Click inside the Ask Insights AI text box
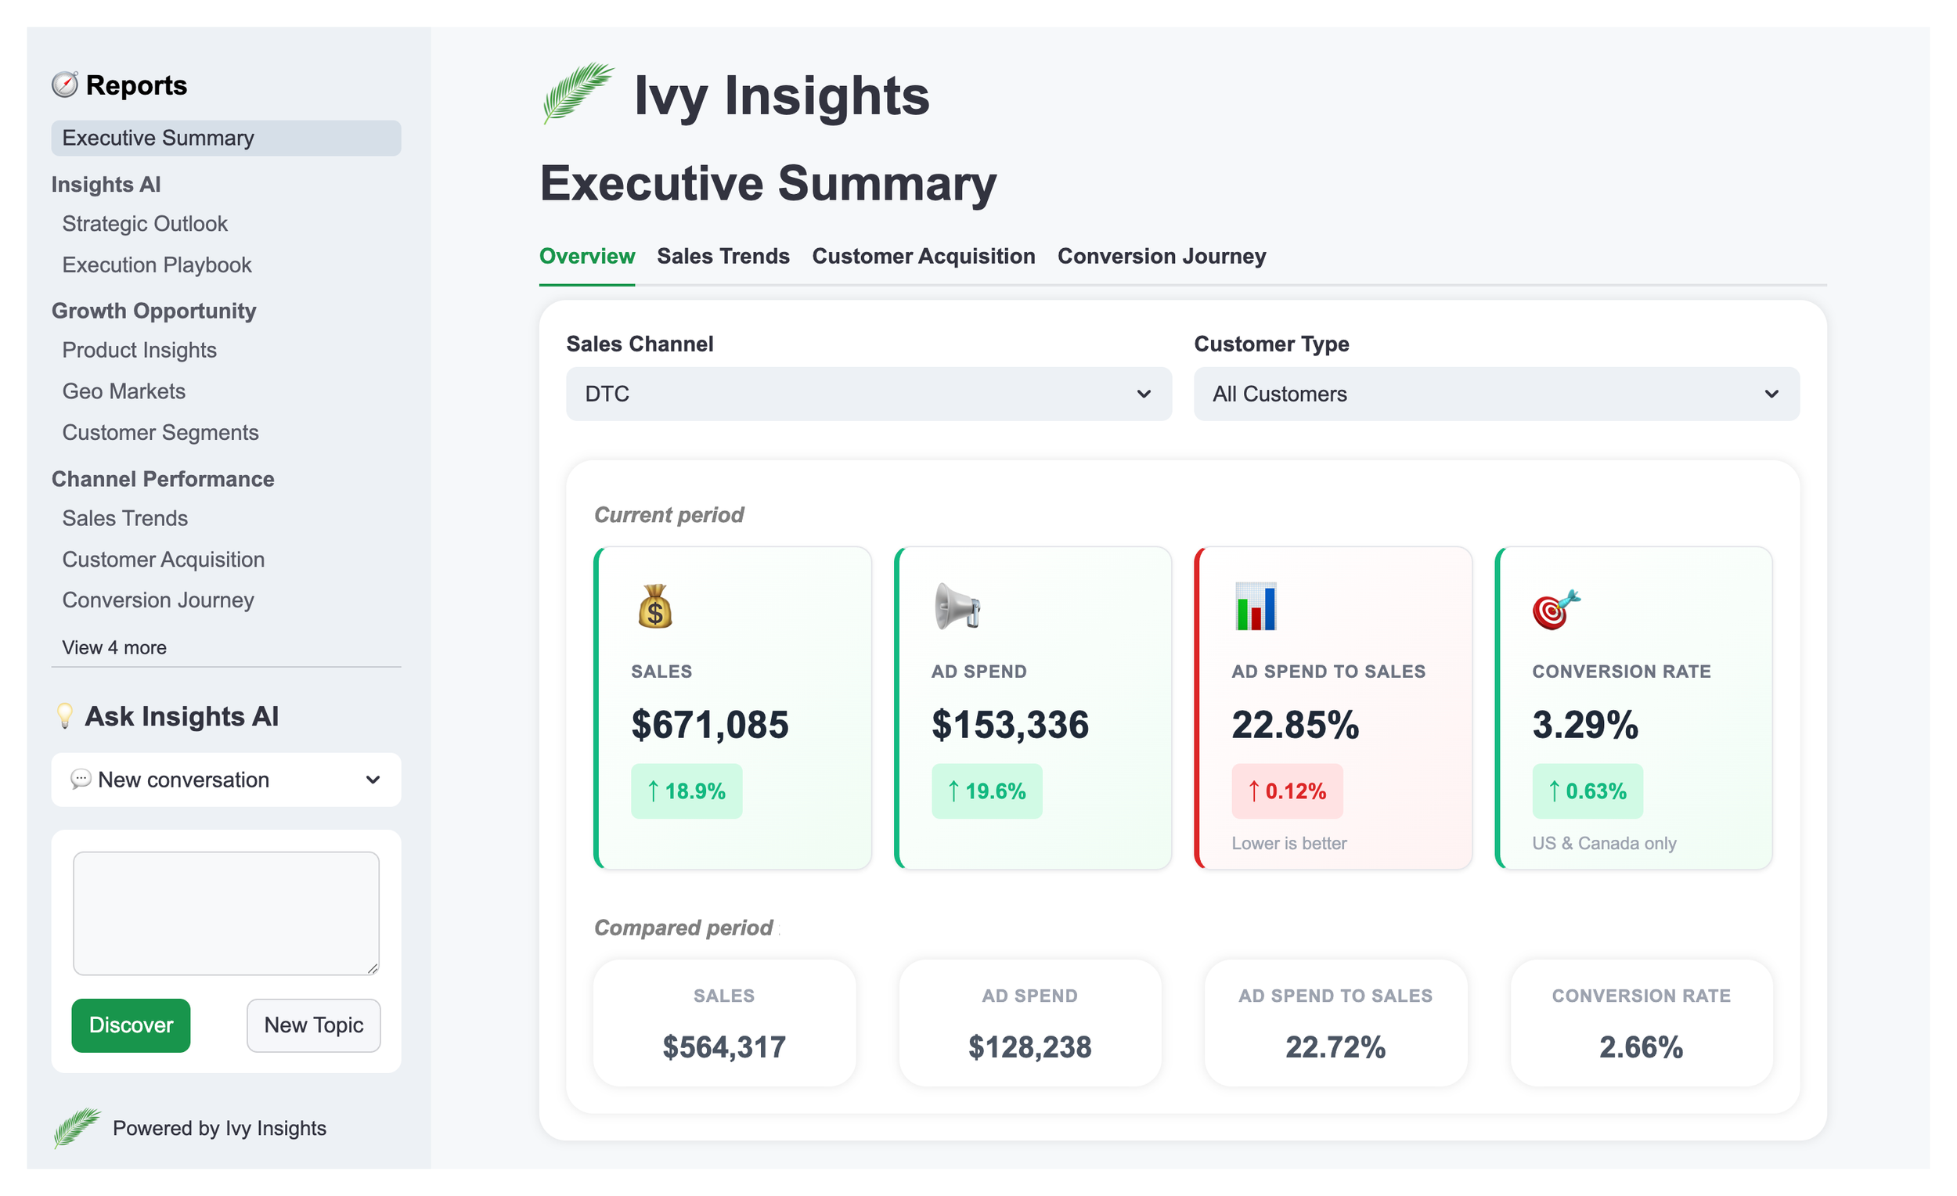Image resolution: width=1957 pixels, height=1196 pixels. coord(225,913)
